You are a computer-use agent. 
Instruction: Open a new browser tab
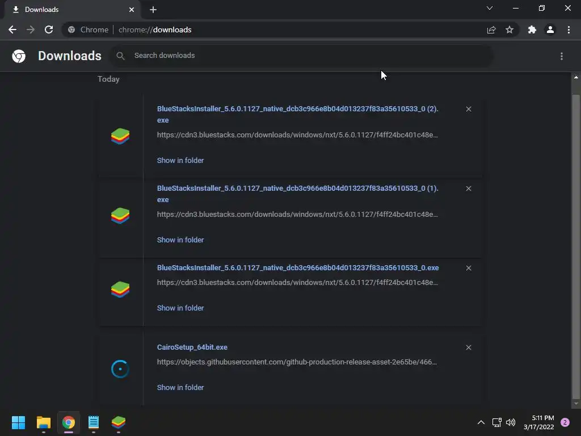pyautogui.click(x=153, y=10)
